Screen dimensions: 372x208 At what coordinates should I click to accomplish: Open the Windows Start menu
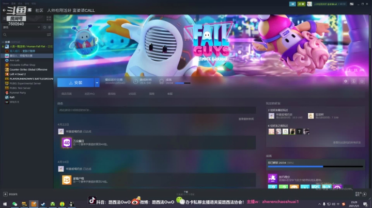pyautogui.click(x=5, y=204)
